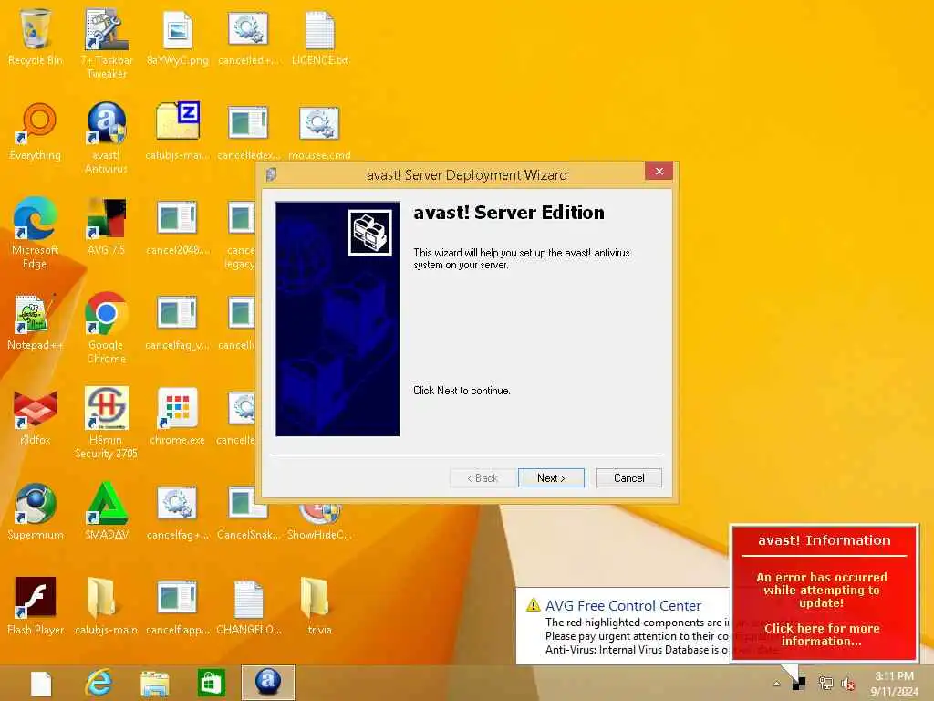The image size is (934, 701).
Task: Select the cancelledex file icon
Action: click(248, 131)
